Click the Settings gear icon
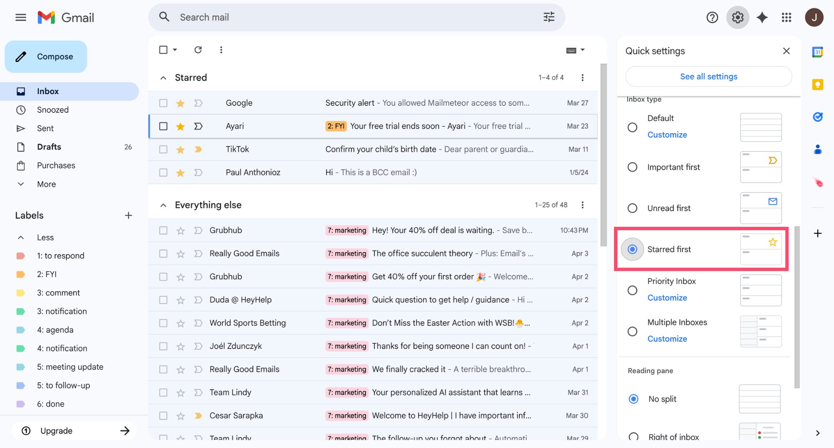Viewport: 834px width, 448px height. 737,18
